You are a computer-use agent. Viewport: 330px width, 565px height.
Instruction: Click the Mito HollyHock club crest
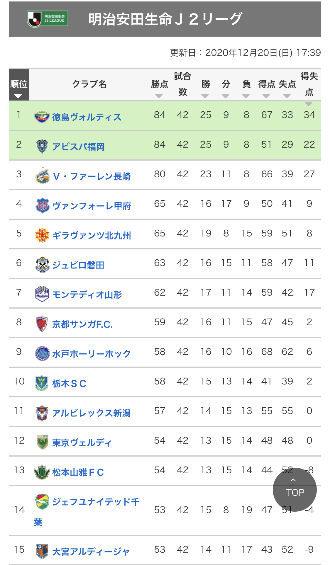click(x=42, y=353)
